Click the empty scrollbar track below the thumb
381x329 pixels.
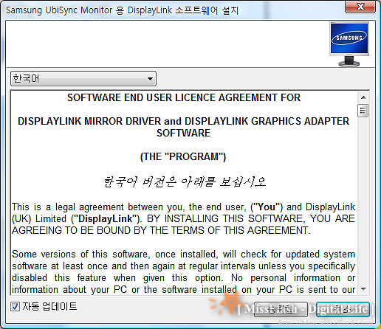[x=363, y=201]
